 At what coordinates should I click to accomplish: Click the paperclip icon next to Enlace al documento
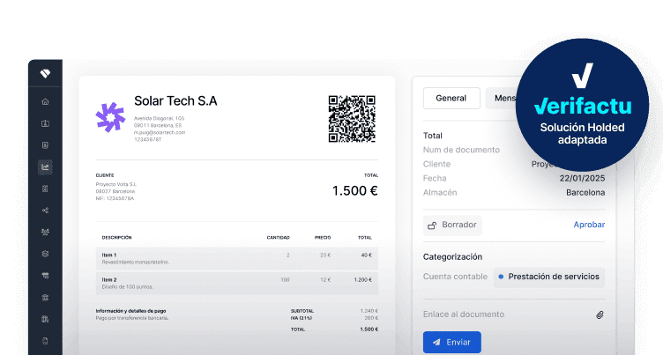point(600,314)
